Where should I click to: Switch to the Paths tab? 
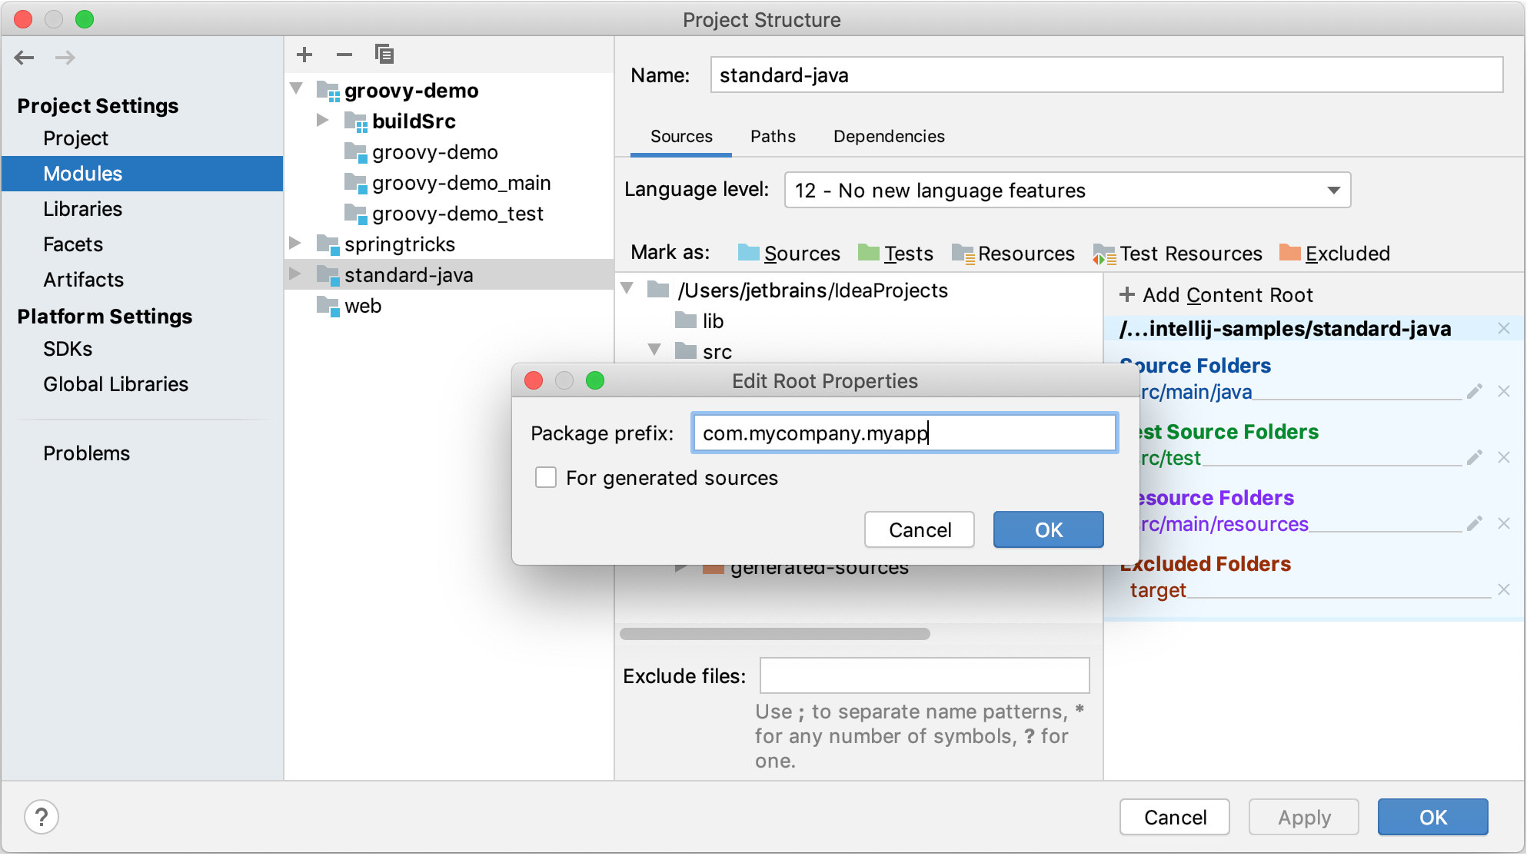tap(771, 135)
